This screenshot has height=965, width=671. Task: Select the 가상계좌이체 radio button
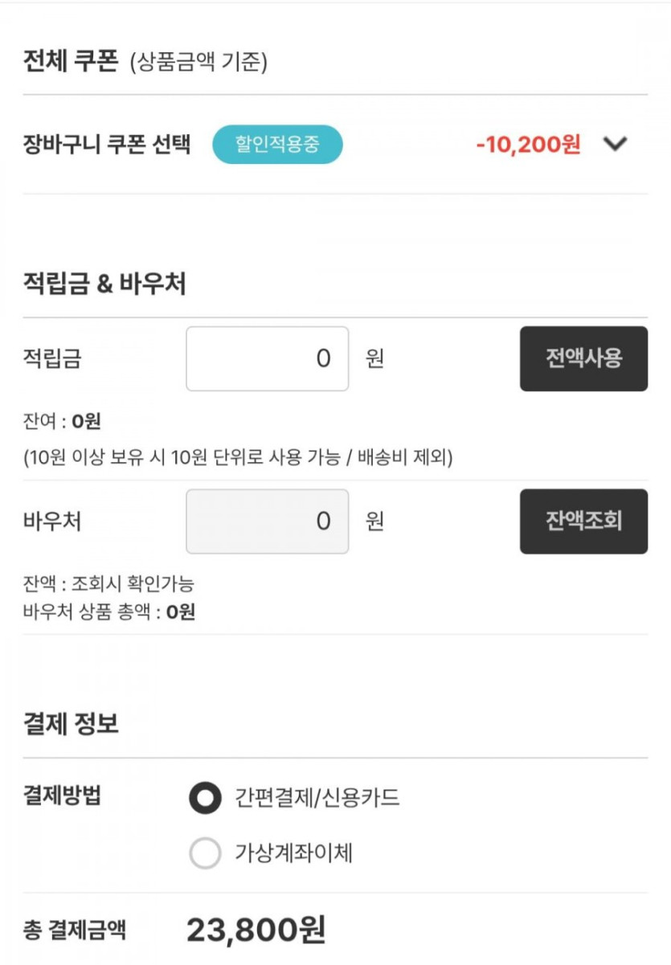205,853
